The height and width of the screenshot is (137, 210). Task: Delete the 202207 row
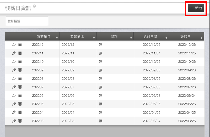click(x=20, y=87)
